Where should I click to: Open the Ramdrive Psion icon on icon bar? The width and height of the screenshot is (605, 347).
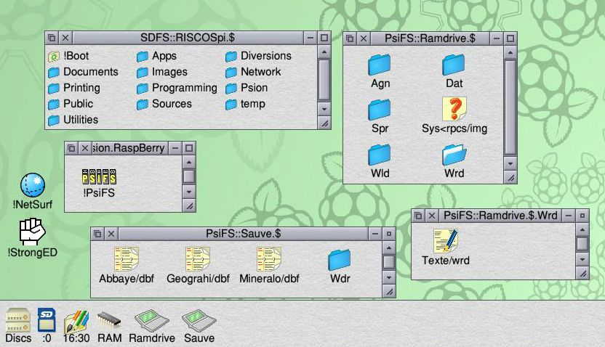[152, 327]
